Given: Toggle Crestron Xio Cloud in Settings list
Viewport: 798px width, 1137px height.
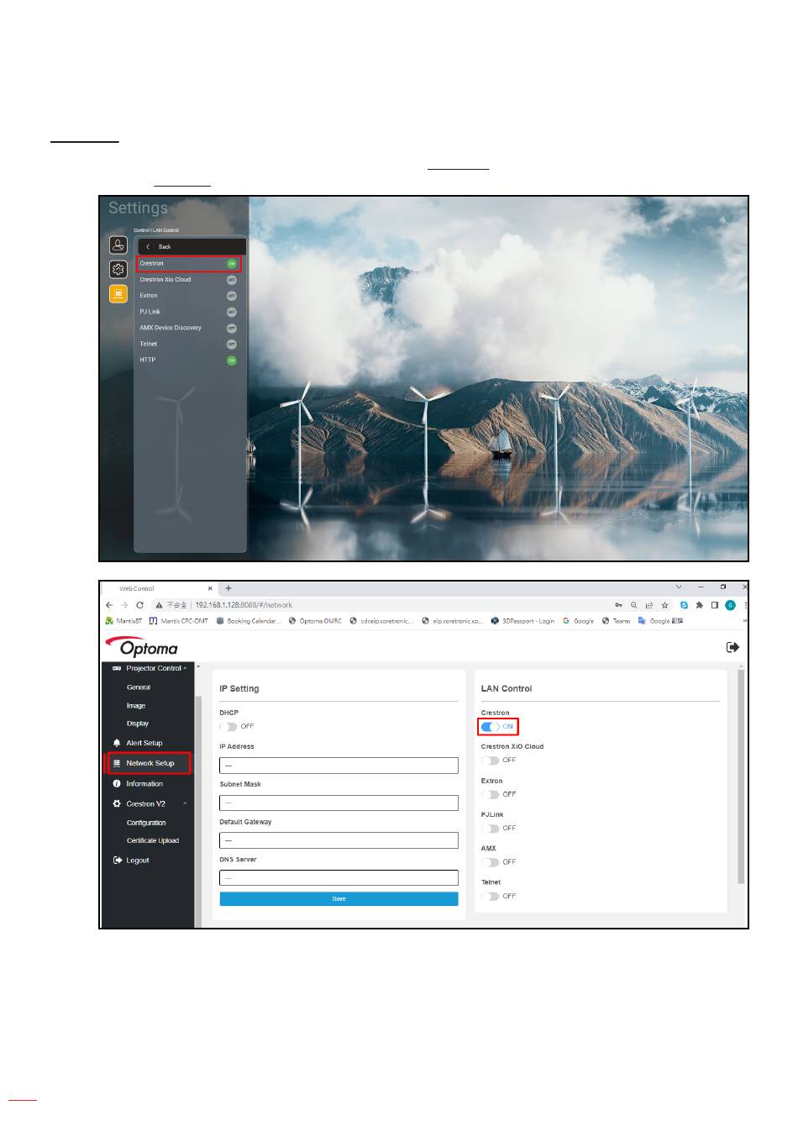Looking at the screenshot, I should pos(232,280).
